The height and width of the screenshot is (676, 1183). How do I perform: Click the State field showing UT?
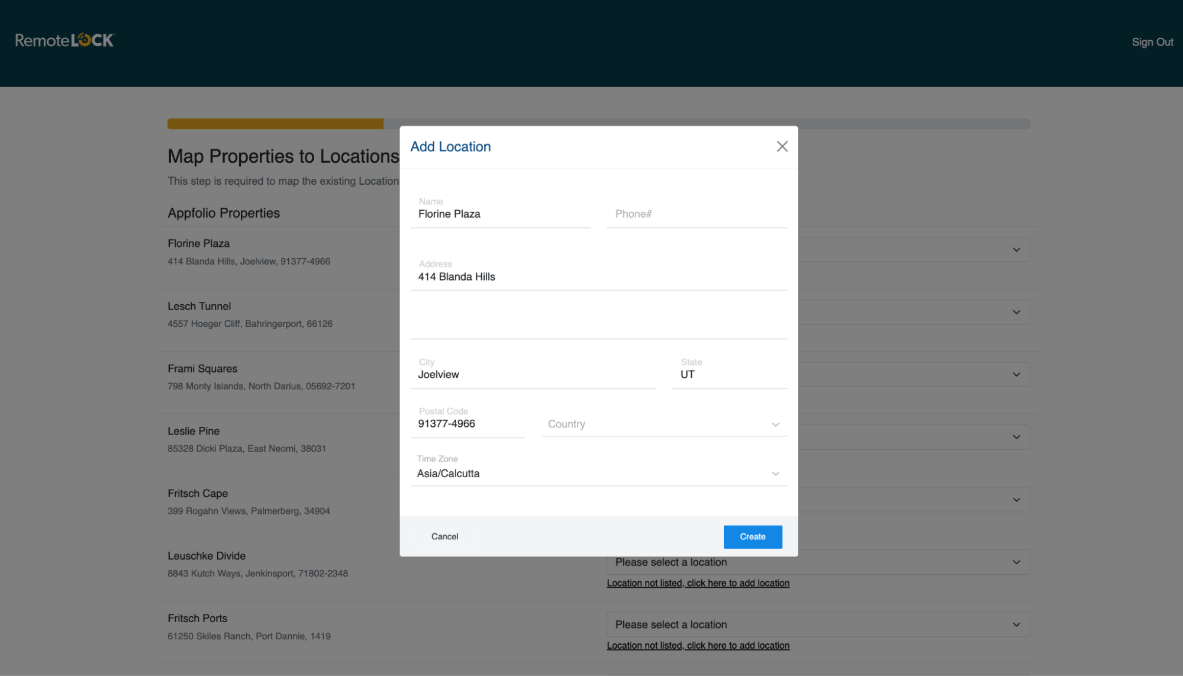pos(729,374)
